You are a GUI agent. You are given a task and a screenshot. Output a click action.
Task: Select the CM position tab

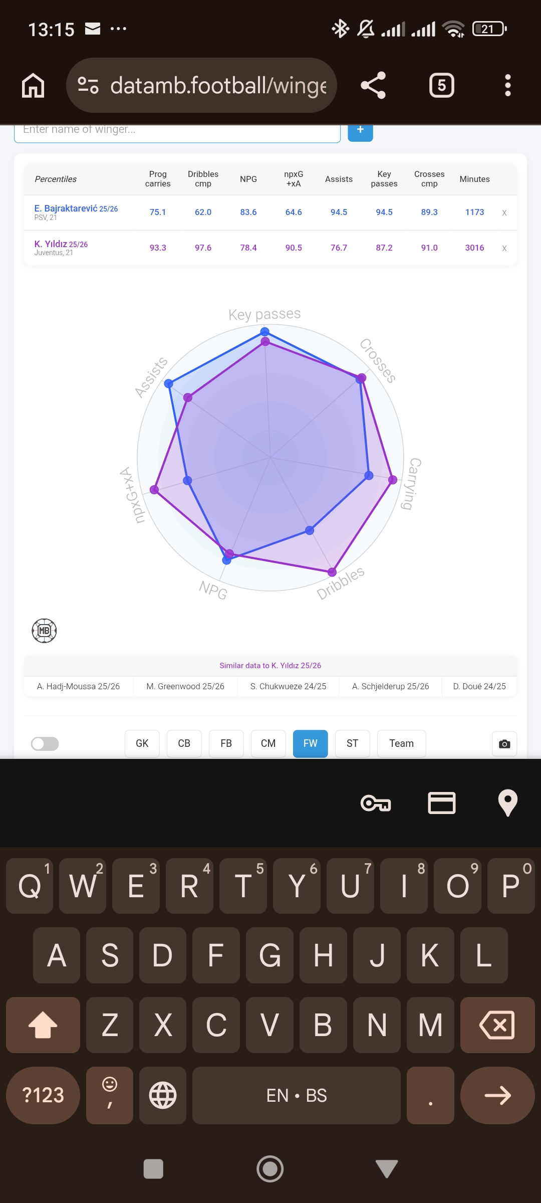(268, 744)
